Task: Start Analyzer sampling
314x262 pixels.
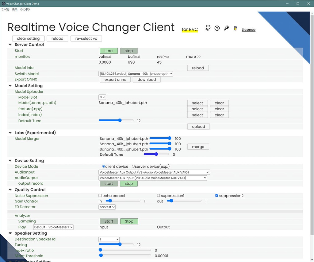Action: click(x=109, y=221)
